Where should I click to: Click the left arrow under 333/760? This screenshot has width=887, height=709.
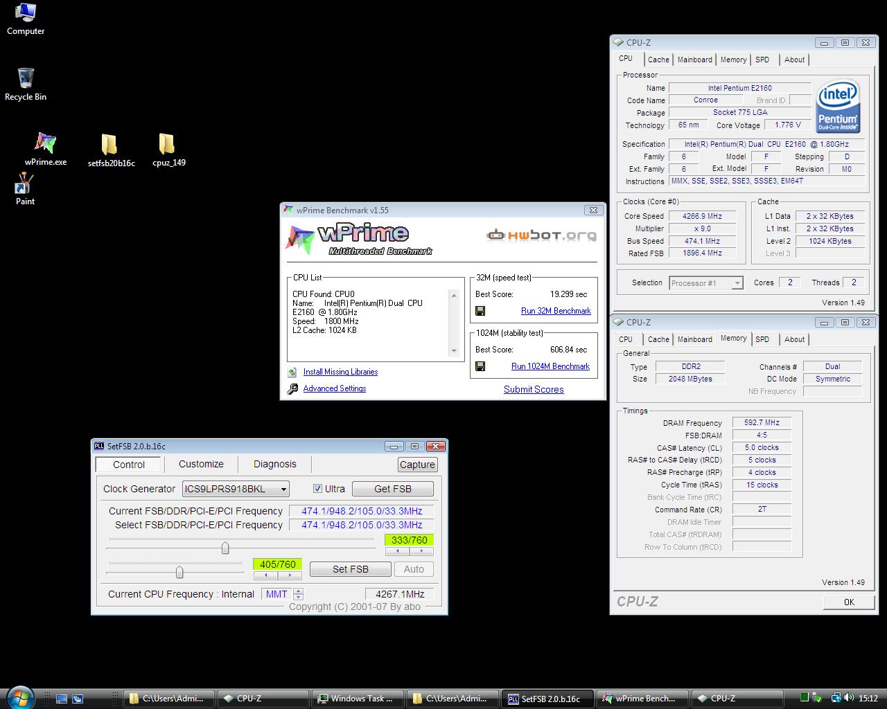[x=397, y=552]
